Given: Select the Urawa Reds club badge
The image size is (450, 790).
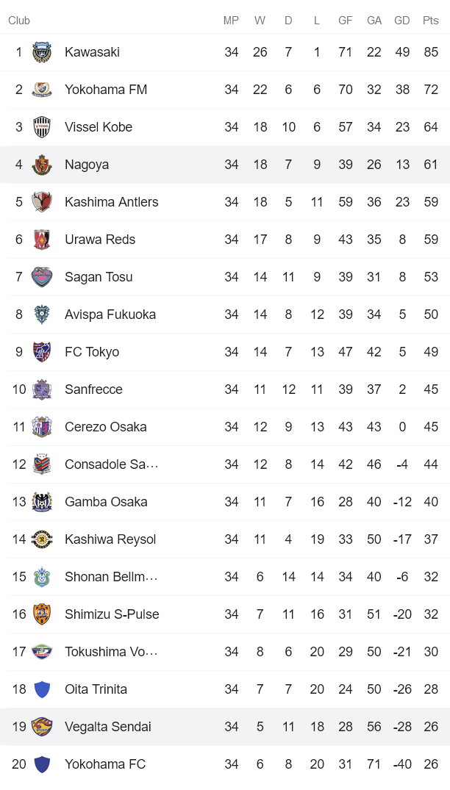Looking at the screenshot, I should (42, 240).
